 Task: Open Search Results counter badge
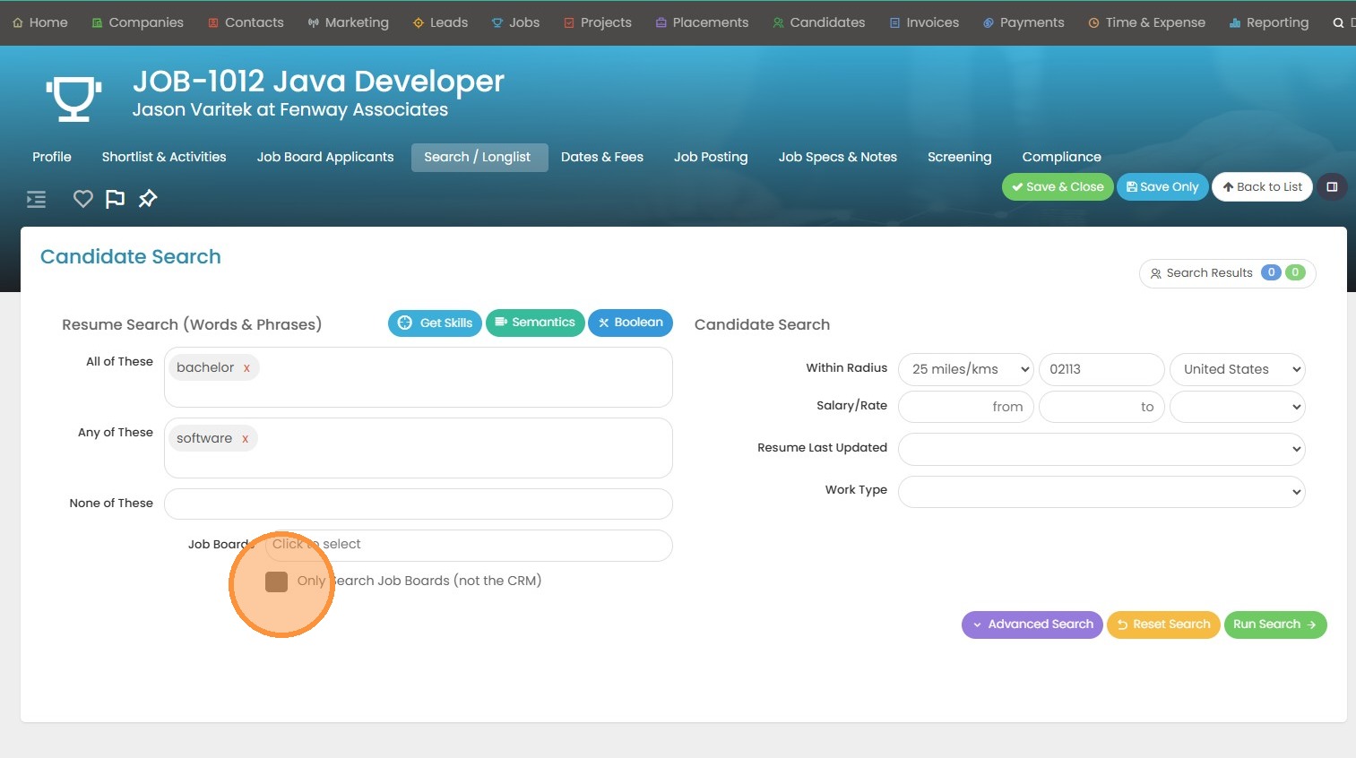1227,273
